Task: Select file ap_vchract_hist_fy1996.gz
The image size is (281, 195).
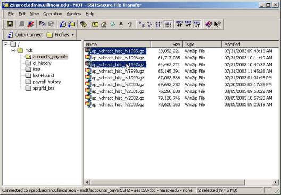Action: [x=118, y=58]
